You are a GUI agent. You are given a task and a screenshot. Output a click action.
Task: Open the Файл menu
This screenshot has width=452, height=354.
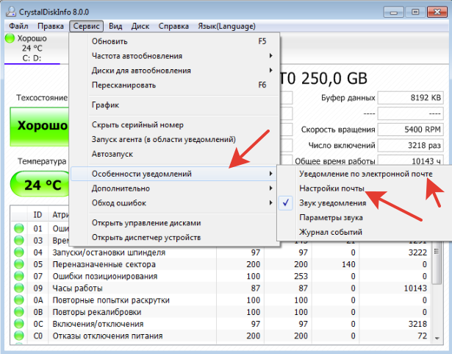click(x=18, y=26)
